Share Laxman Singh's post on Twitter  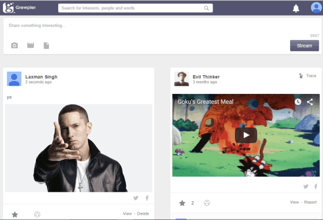point(136,198)
